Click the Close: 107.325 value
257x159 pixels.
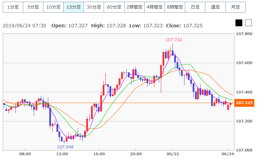[x=184, y=26]
